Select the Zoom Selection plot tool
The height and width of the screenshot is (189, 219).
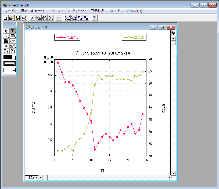(x=6, y=51)
